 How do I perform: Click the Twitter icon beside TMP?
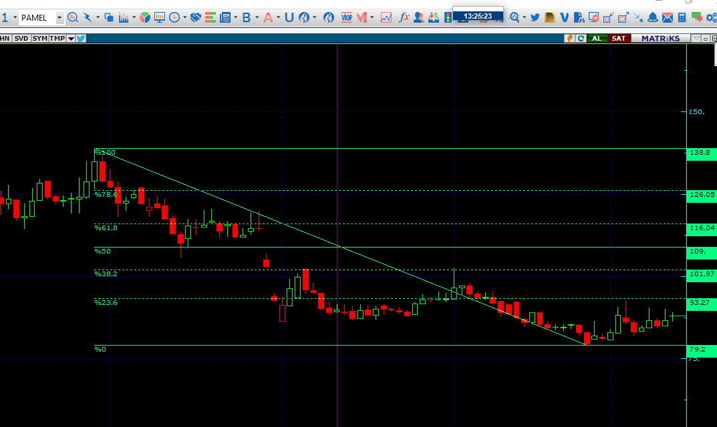(81, 38)
